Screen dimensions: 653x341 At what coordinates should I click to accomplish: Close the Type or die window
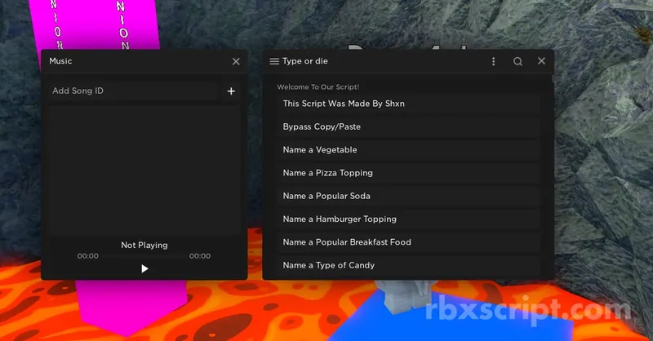pos(541,61)
